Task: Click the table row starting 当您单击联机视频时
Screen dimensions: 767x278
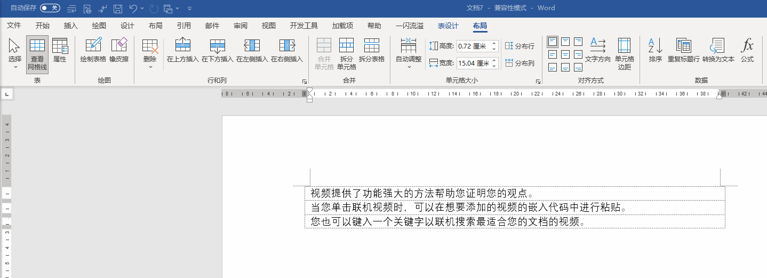Action: pos(515,207)
